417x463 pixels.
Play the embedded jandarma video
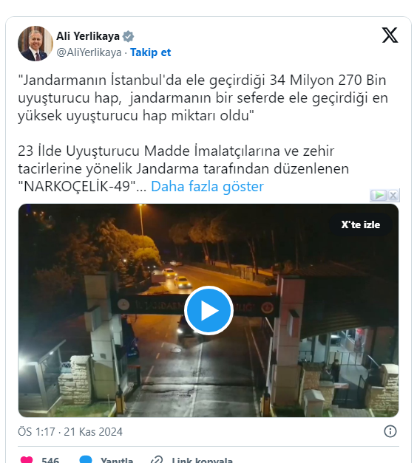click(208, 310)
